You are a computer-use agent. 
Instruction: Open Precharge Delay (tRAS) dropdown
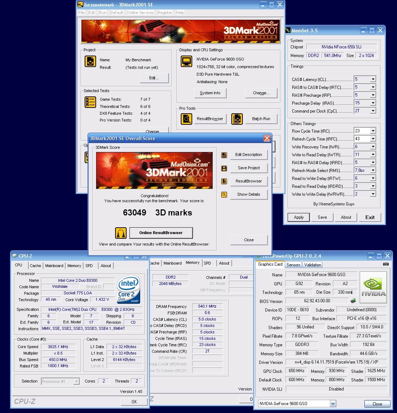pyautogui.click(x=373, y=103)
